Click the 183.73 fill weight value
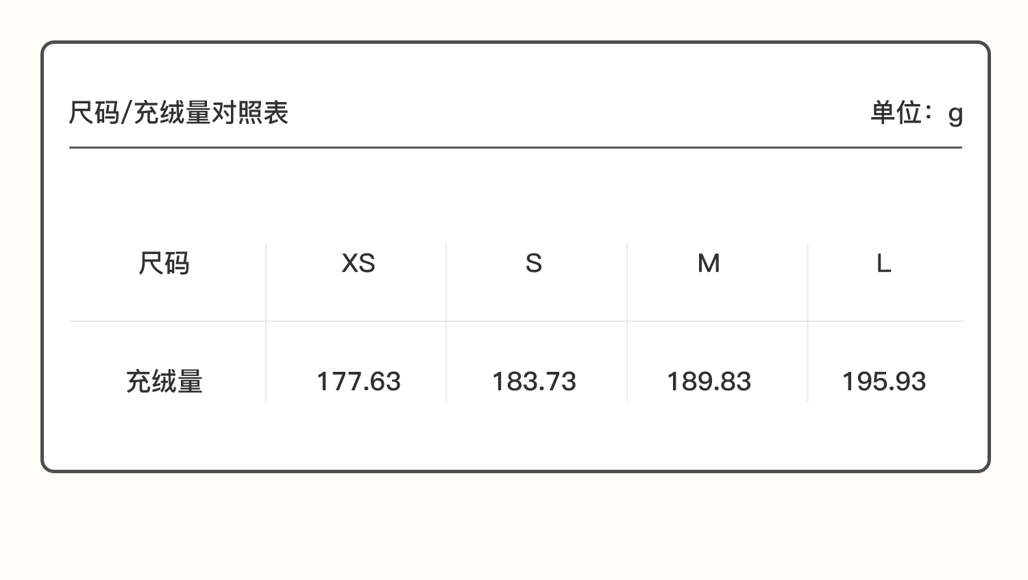Image resolution: width=1028 pixels, height=580 pixels. [534, 381]
